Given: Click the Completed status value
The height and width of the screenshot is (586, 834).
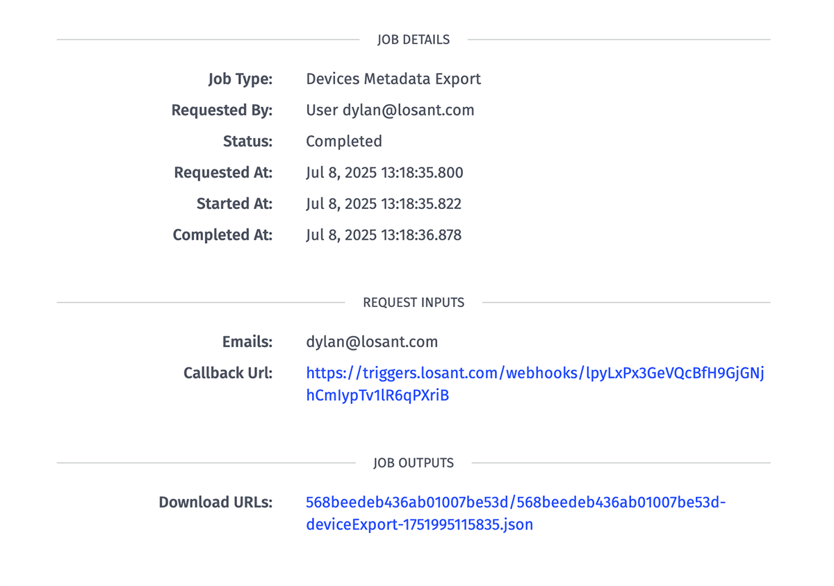Looking at the screenshot, I should (344, 142).
